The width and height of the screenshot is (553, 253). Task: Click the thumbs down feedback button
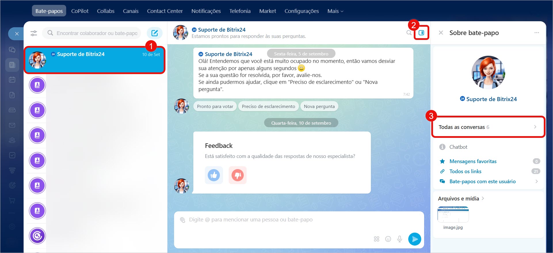pos(238,175)
